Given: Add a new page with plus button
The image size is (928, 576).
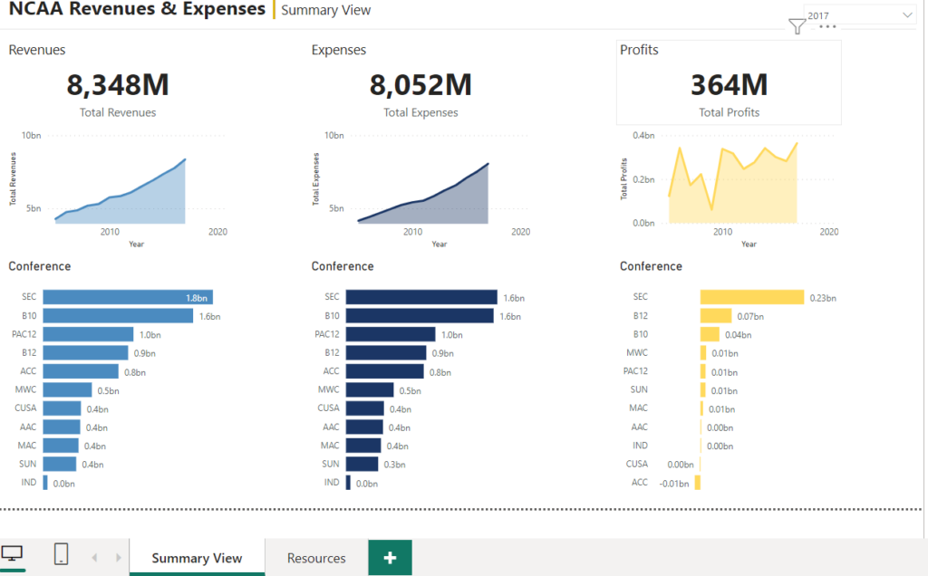Looking at the screenshot, I should (x=390, y=558).
